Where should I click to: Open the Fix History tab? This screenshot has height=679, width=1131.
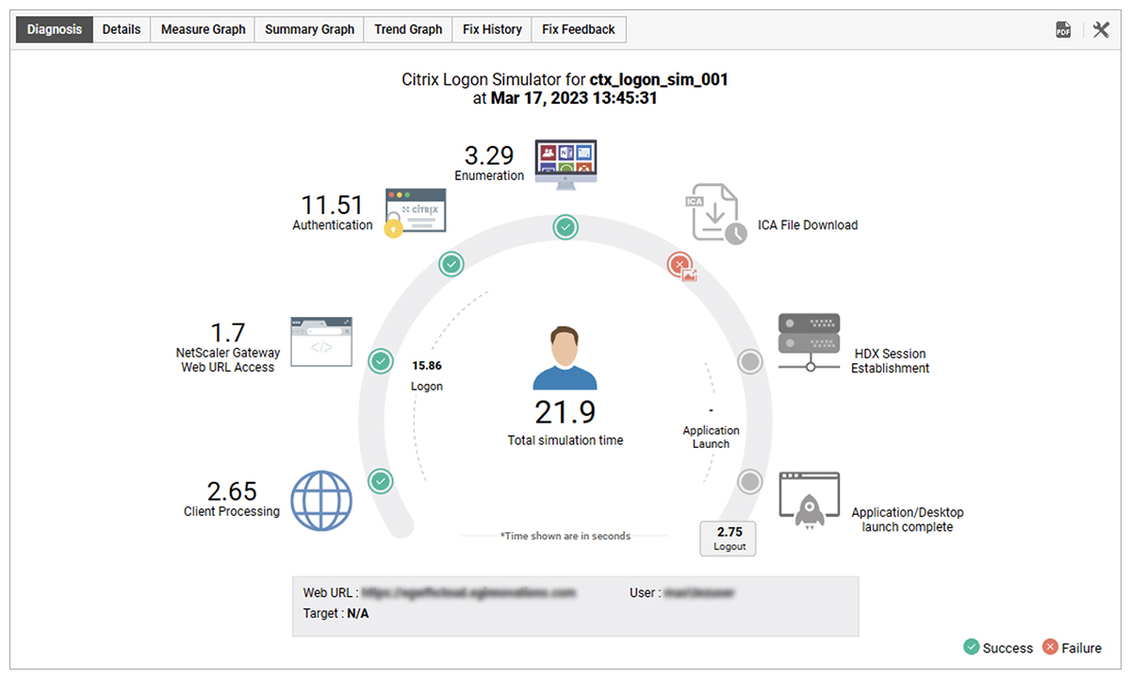pyautogui.click(x=492, y=29)
